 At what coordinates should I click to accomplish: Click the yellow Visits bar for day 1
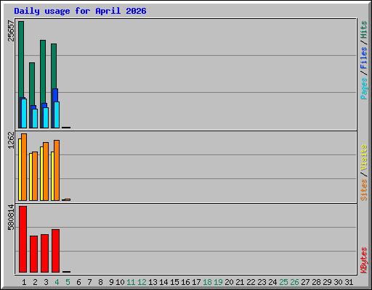(x=20, y=170)
